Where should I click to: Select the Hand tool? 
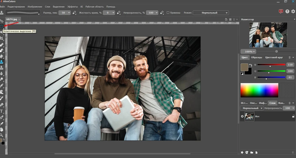coord(1,130)
